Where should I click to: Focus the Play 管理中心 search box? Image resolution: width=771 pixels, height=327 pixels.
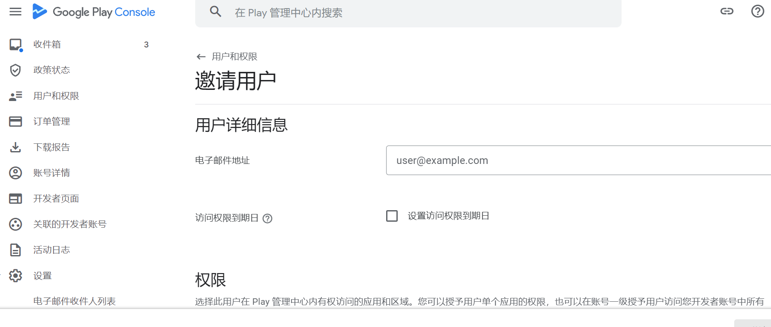pos(408,13)
